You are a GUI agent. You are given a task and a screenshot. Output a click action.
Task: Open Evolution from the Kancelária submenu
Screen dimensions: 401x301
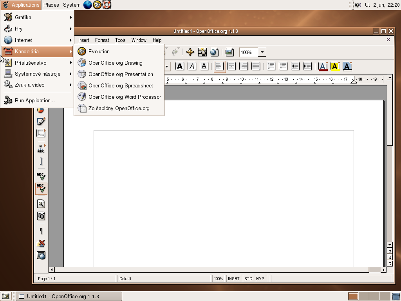click(x=119, y=51)
